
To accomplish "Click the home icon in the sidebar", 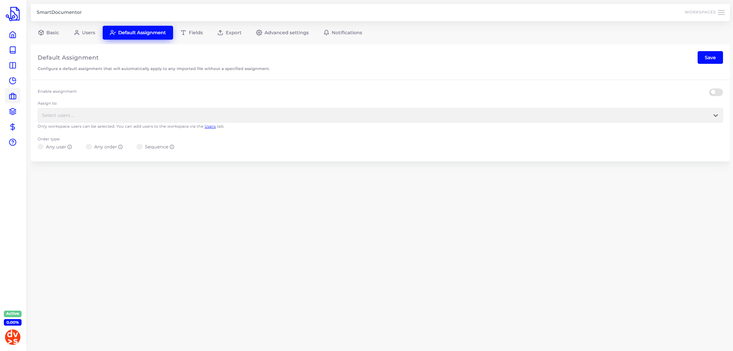I will [x=13, y=35].
